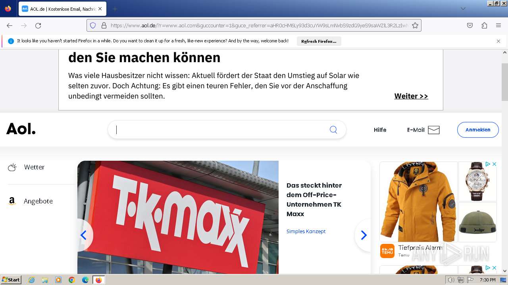The width and height of the screenshot is (508, 285).
Task: Open a new tab with plus
Action: [115, 9]
